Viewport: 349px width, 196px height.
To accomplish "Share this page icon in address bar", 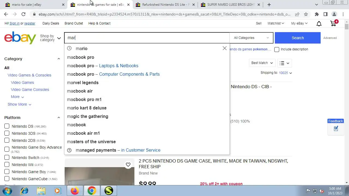I will coord(297,14).
